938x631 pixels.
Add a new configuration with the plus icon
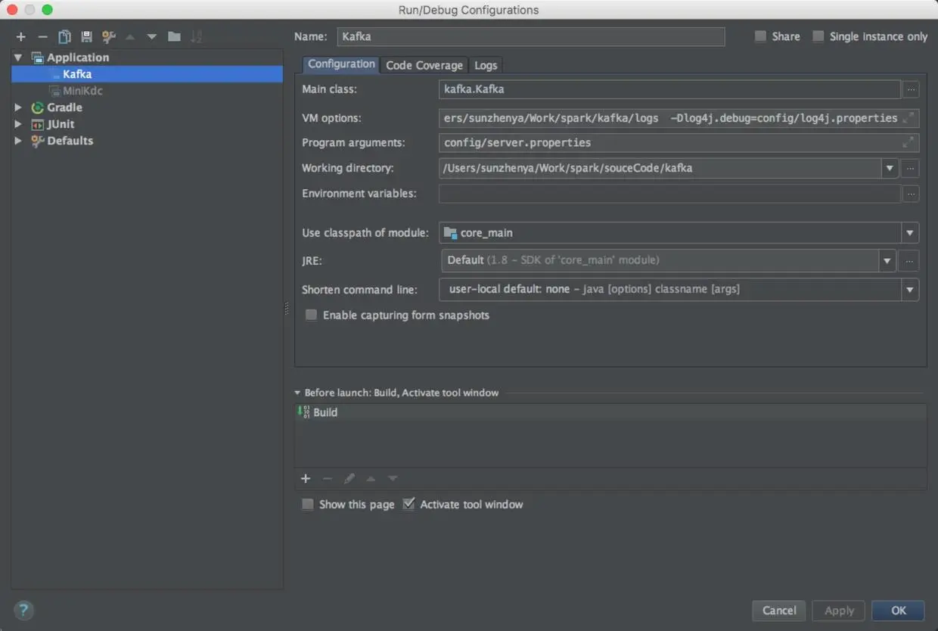20,36
